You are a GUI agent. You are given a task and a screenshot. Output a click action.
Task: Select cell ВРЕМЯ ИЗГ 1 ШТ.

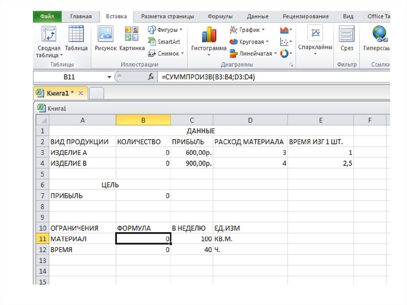(x=321, y=142)
